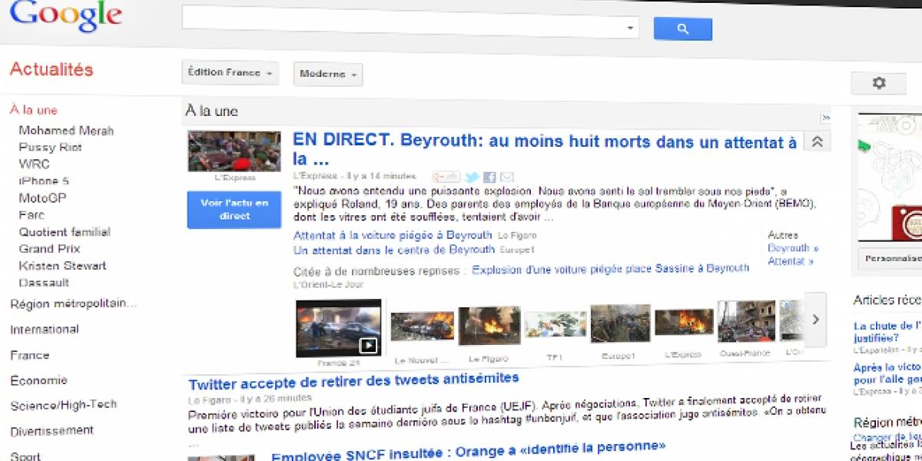922x461 pixels.
Task: Open Twitter accepte de retirer headline
Action: pyautogui.click(x=353, y=380)
